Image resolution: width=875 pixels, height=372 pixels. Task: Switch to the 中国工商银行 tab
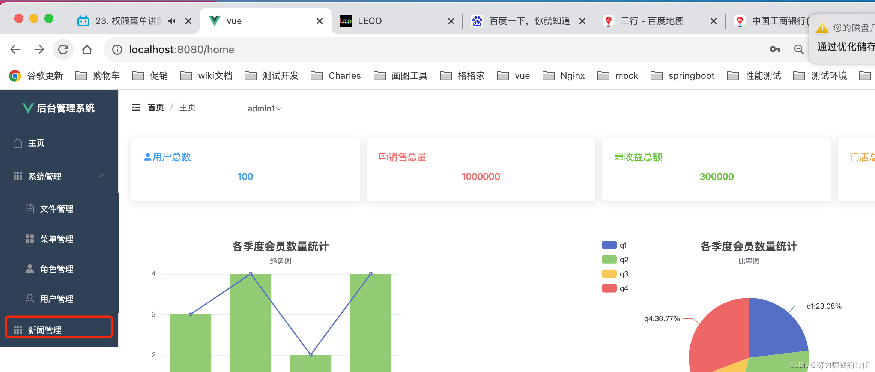pyautogui.click(x=771, y=21)
